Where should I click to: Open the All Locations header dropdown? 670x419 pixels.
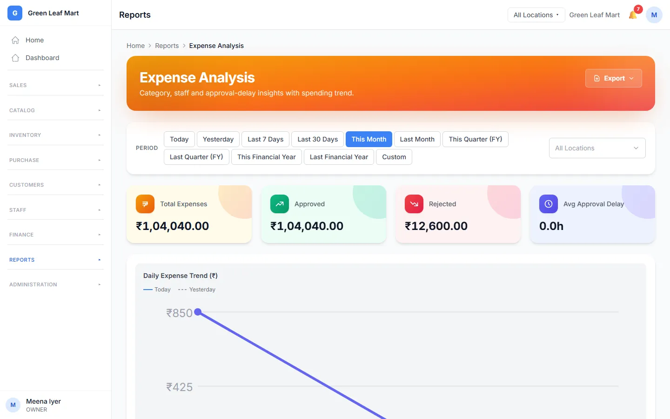tap(536, 15)
